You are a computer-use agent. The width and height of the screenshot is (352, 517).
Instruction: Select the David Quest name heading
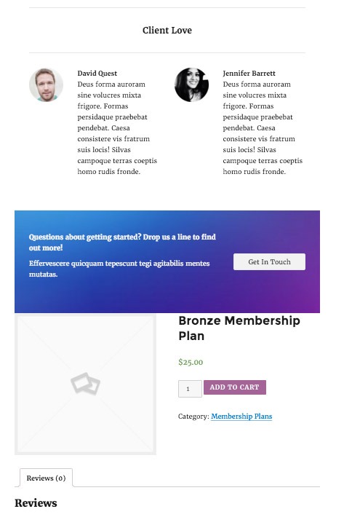click(97, 74)
